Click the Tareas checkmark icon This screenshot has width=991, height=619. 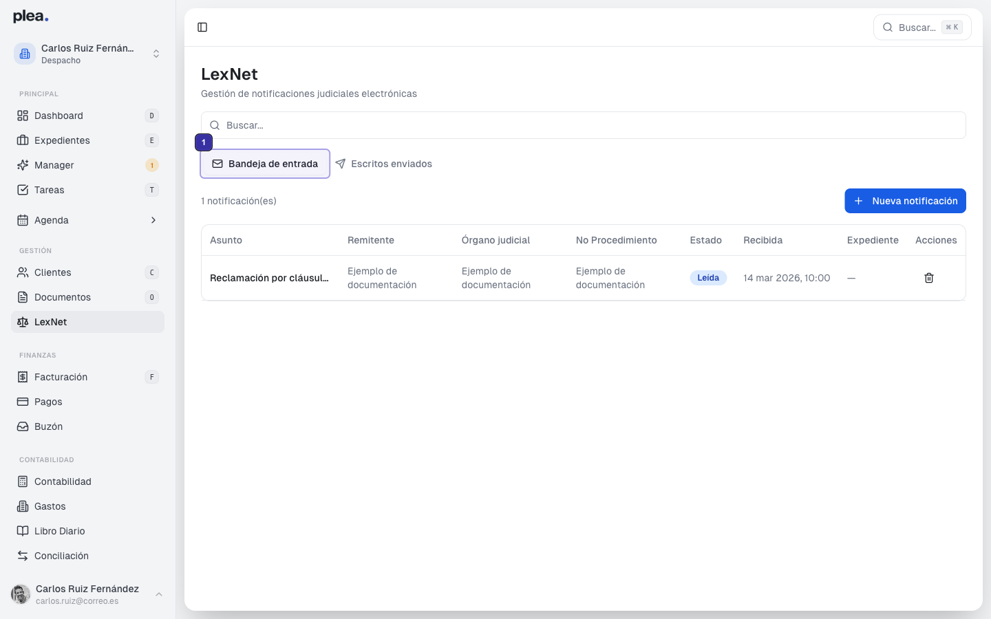pos(23,190)
